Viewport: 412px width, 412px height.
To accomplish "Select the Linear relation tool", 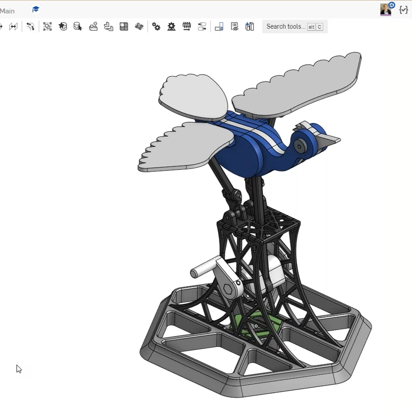I will coord(202,27).
